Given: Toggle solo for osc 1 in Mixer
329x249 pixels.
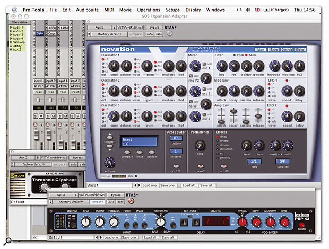Looking at the screenshot, I should (x=204, y=64).
